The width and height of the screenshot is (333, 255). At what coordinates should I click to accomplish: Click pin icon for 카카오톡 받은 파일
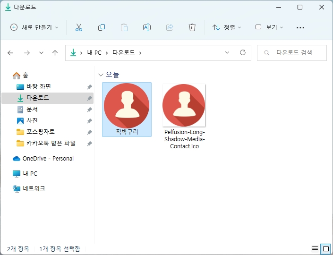point(90,144)
